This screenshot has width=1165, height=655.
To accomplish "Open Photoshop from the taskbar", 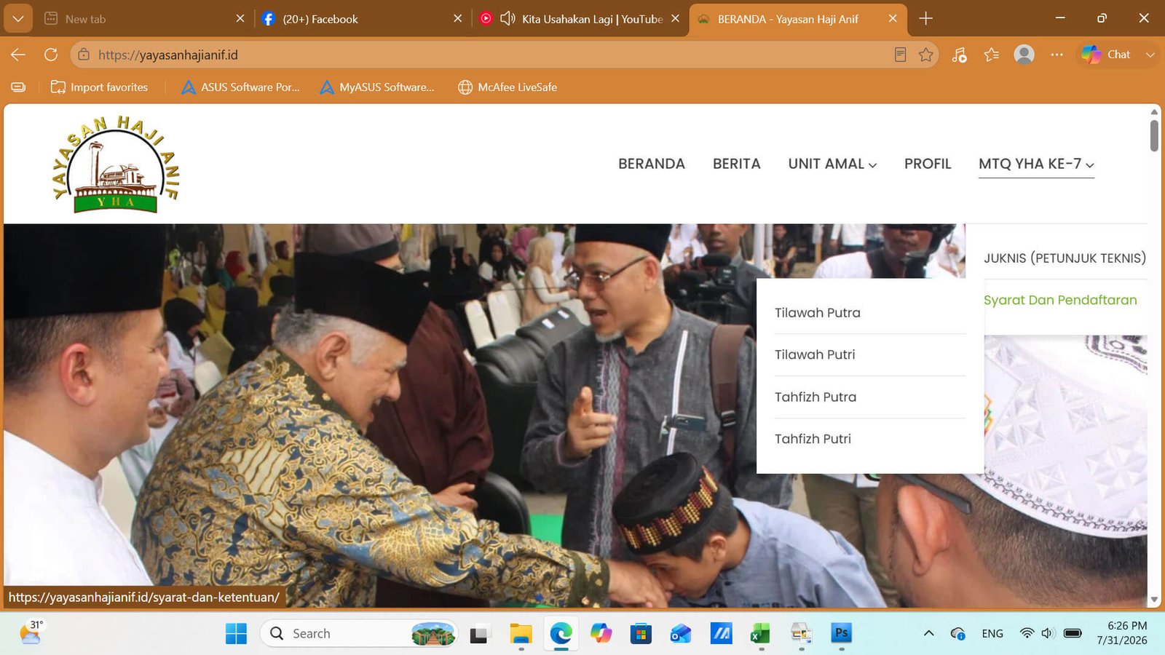I will tap(842, 633).
